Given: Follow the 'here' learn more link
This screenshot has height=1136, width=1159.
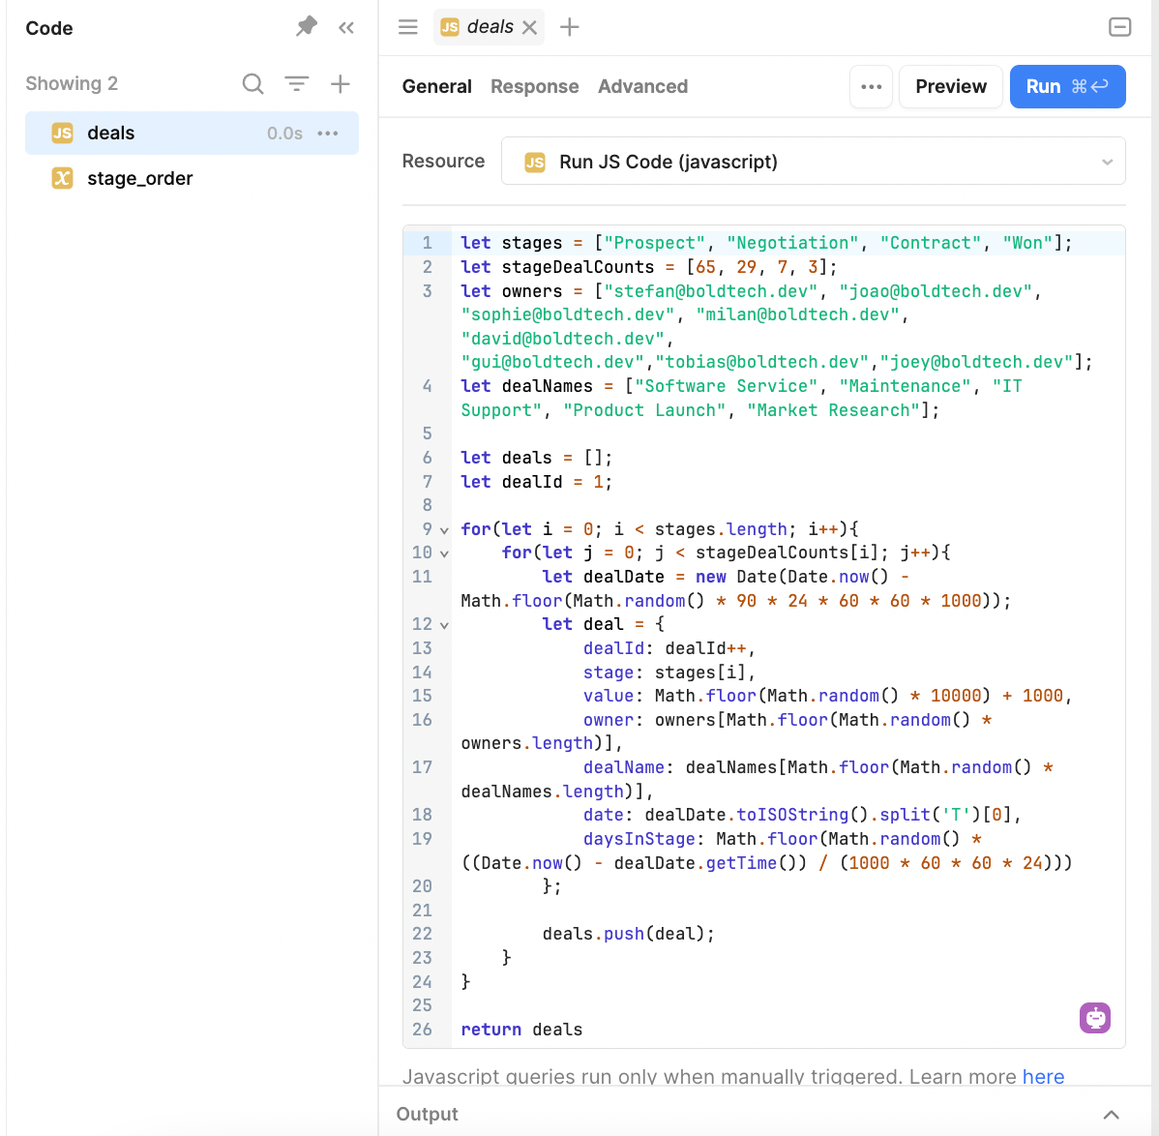Looking at the screenshot, I should pos(1043,1076).
